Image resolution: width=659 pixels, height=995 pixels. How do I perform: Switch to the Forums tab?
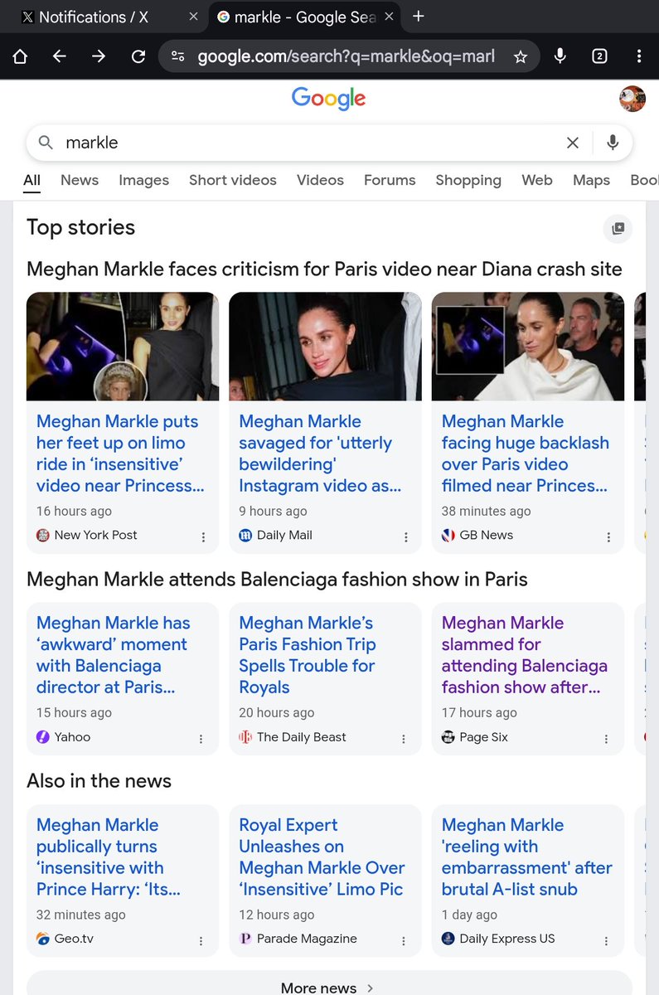coord(390,180)
